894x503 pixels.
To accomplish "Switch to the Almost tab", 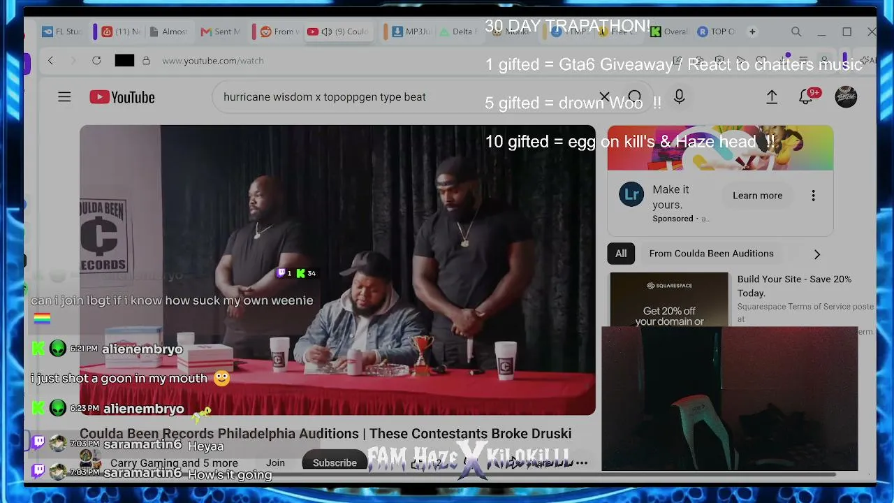I will [169, 31].
